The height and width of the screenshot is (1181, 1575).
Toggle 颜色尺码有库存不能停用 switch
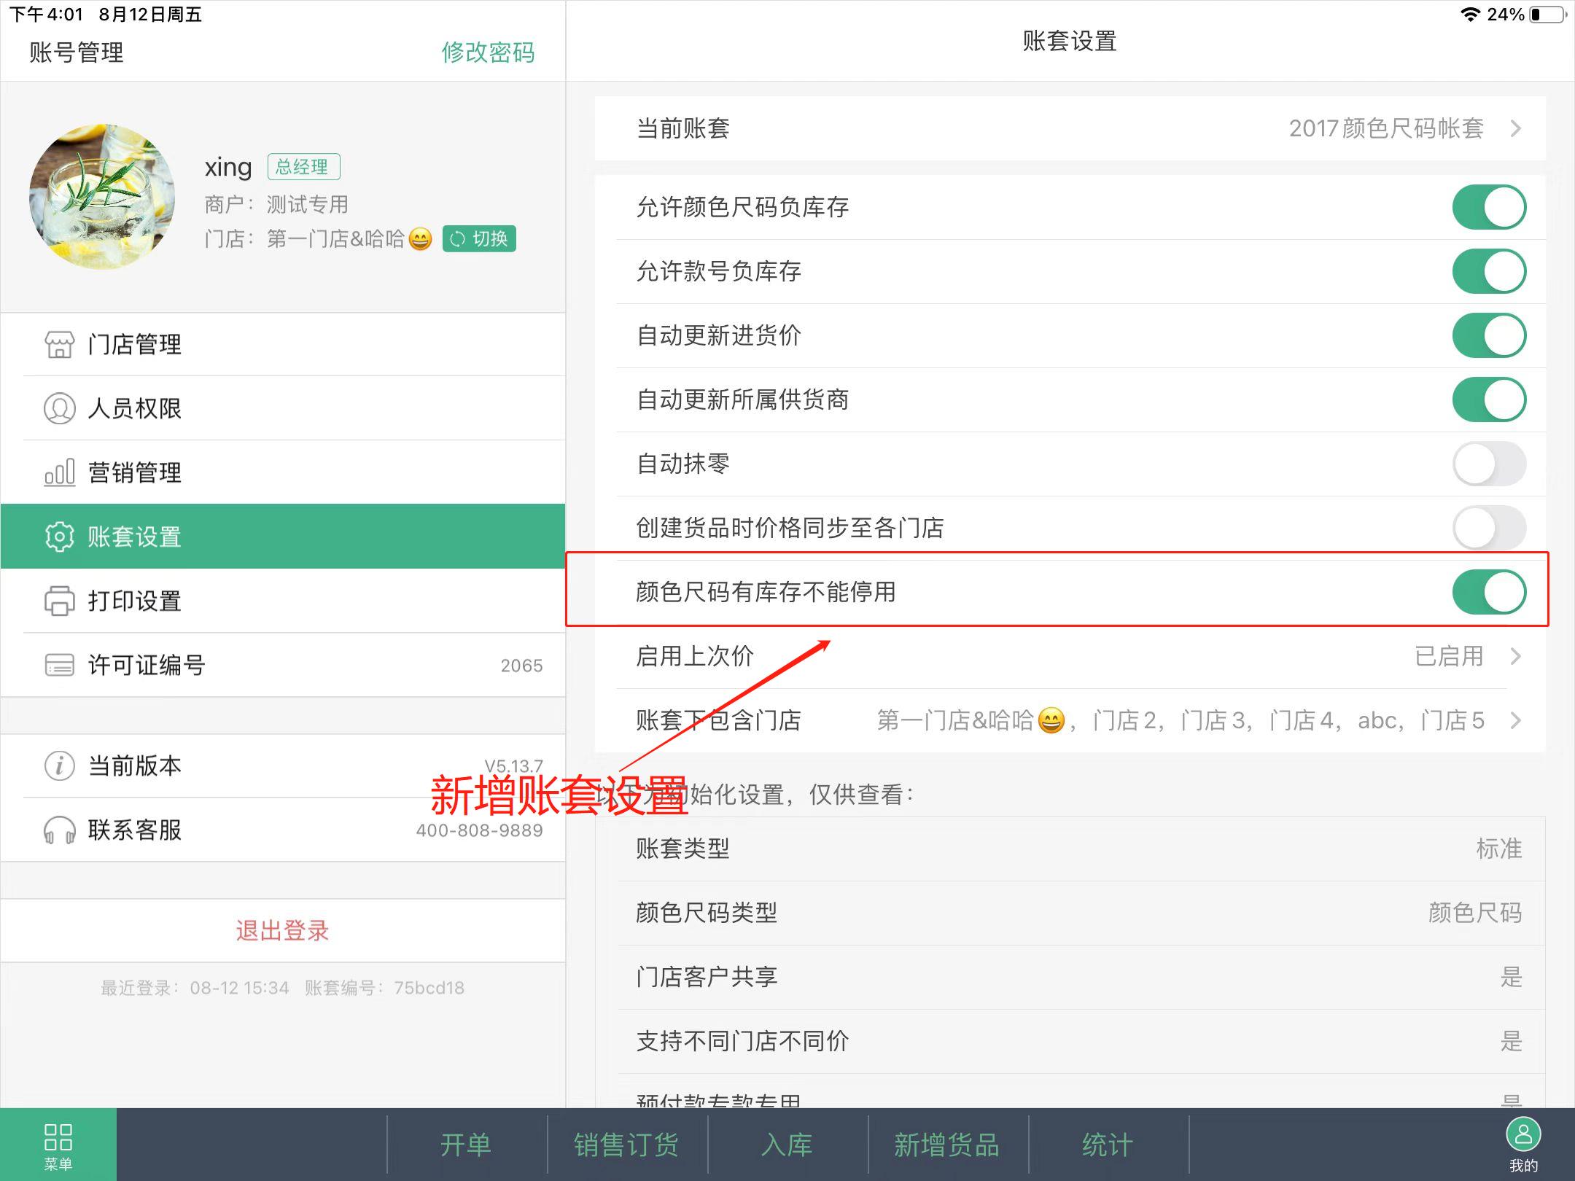[1489, 592]
